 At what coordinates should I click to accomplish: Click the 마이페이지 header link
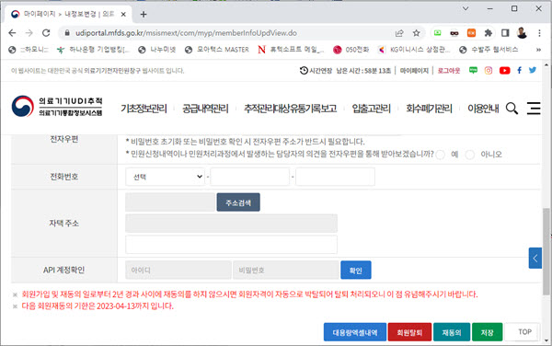[x=414, y=71]
